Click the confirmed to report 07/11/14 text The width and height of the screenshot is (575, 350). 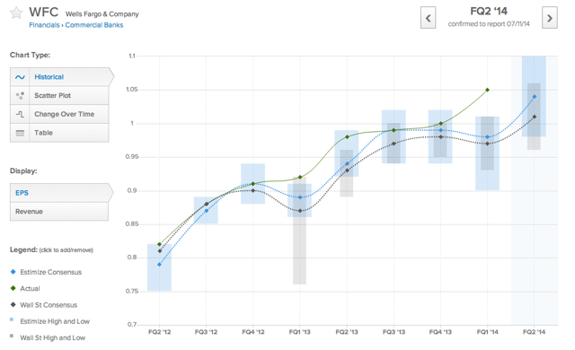click(x=489, y=24)
